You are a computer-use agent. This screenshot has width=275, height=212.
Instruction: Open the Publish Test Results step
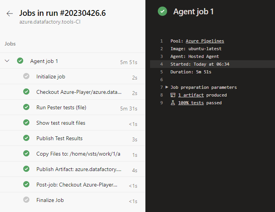(x=73, y=138)
